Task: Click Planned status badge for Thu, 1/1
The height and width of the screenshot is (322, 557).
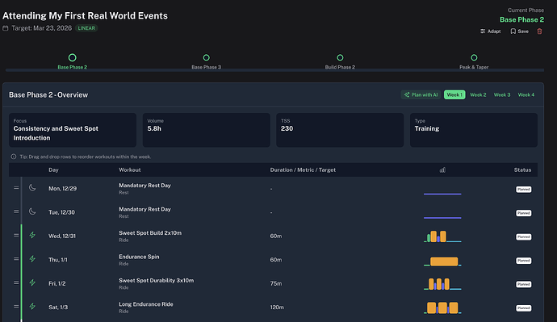Action: [524, 261]
